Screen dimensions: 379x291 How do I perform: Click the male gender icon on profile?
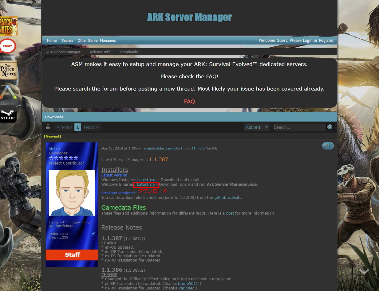[x=93, y=234]
